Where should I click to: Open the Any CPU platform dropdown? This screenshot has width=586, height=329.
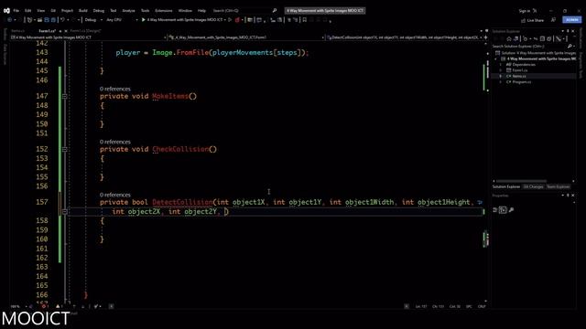[x=122, y=20]
